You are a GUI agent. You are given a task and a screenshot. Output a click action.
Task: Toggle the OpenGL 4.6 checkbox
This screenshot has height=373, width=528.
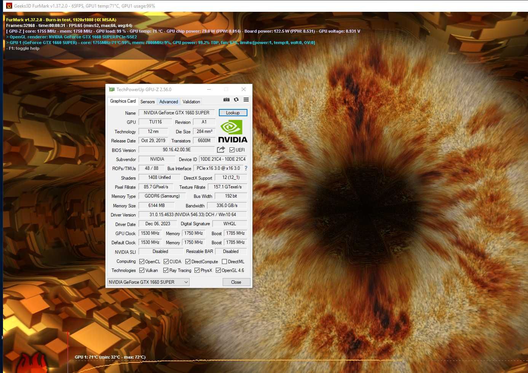tap(218, 270)
